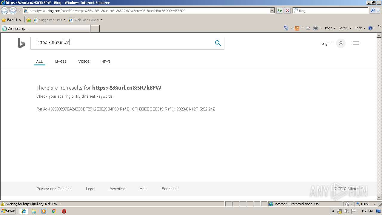Screen dimensions: 382x215
Task: Open the zoom level dropdown
Action: tap(374, 204)
